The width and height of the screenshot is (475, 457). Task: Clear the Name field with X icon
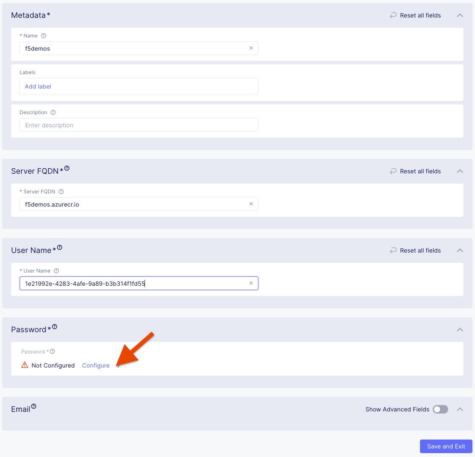click(x=251, y=48)
